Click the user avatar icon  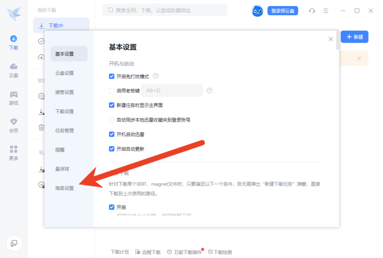258,11
